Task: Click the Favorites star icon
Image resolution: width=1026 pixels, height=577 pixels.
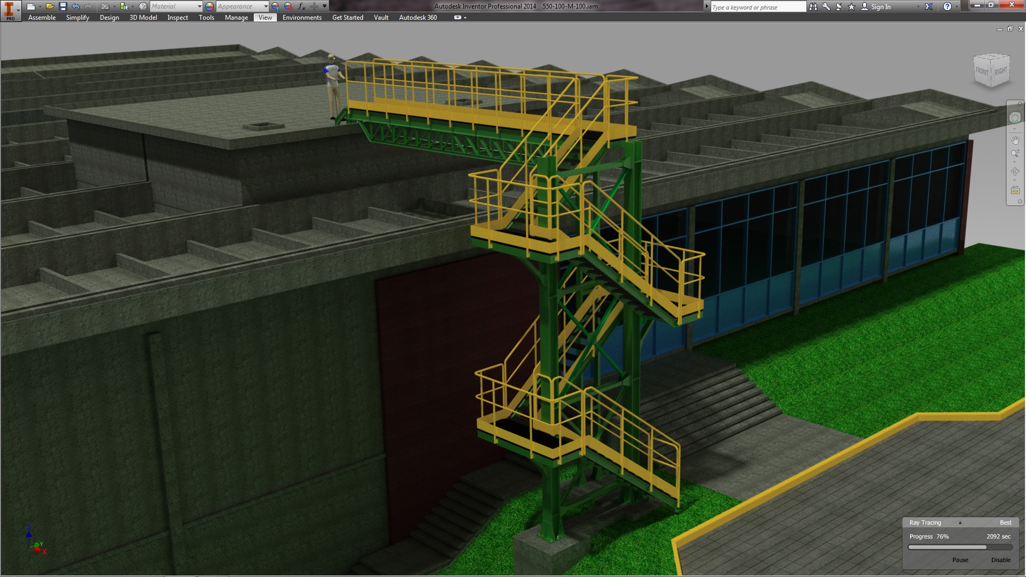Action: coord(851,6)
